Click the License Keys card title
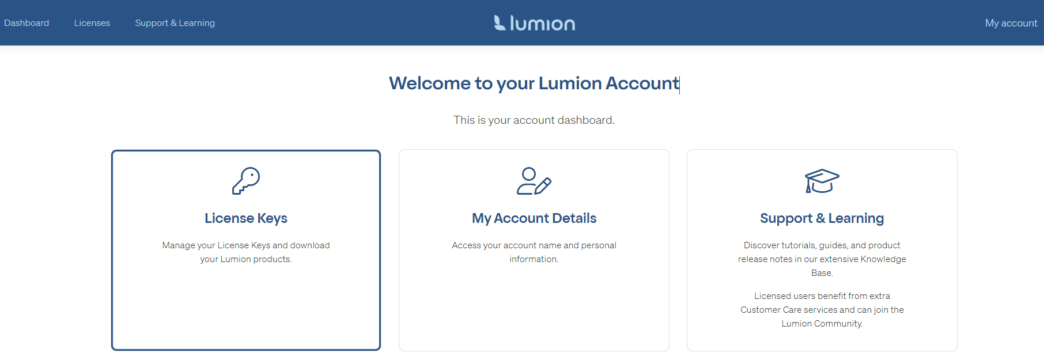 246,218
